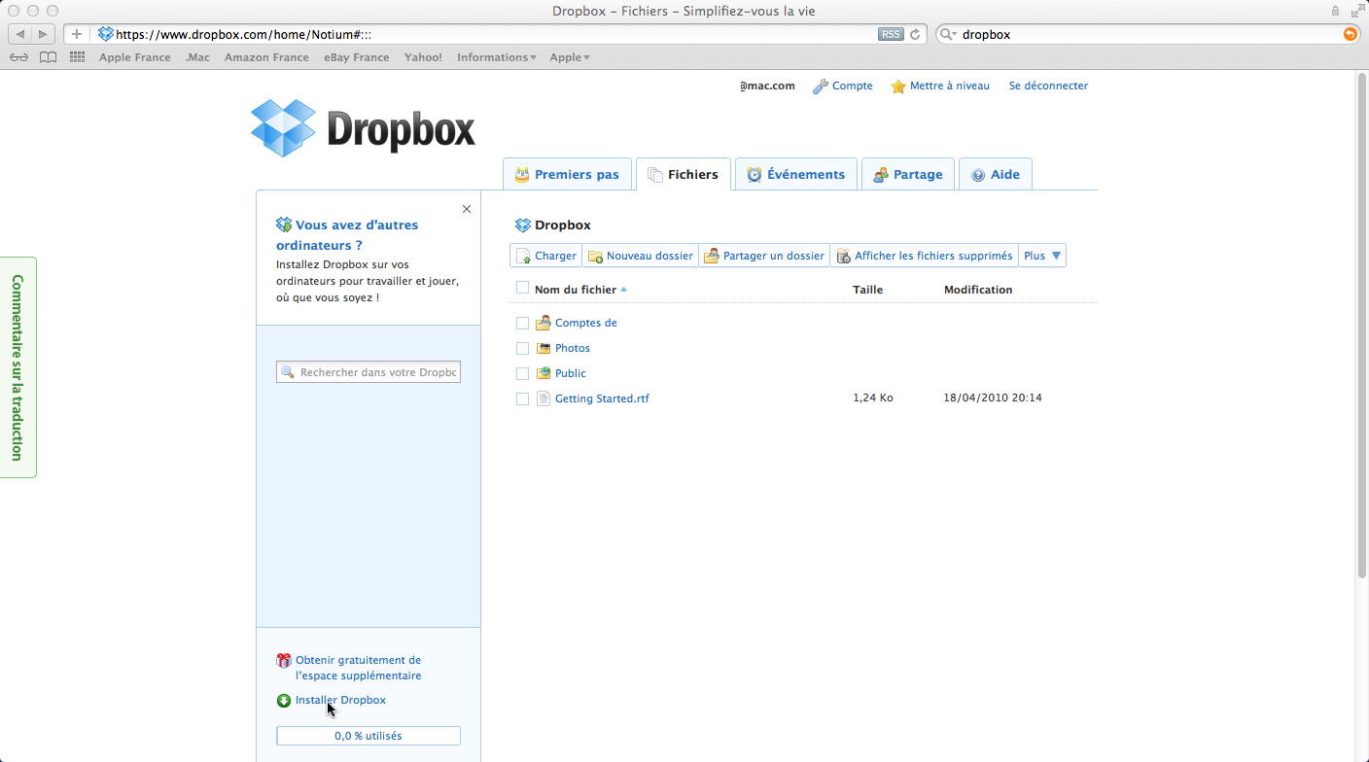Click the storage usage bar showing 0,0 % utilisés
Screen dimensions: 1369x762
(x=368, y=736)
